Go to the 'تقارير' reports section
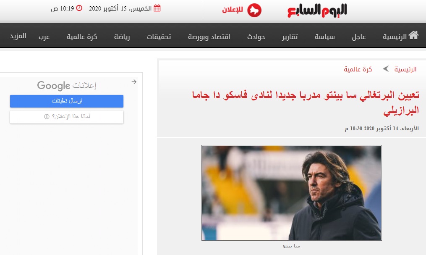This screenshot has width=426, height=255. (290, 37)
